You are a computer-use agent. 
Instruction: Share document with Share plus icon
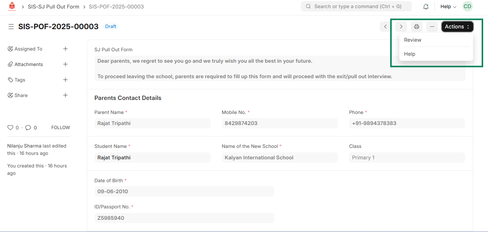click(65, 95)
